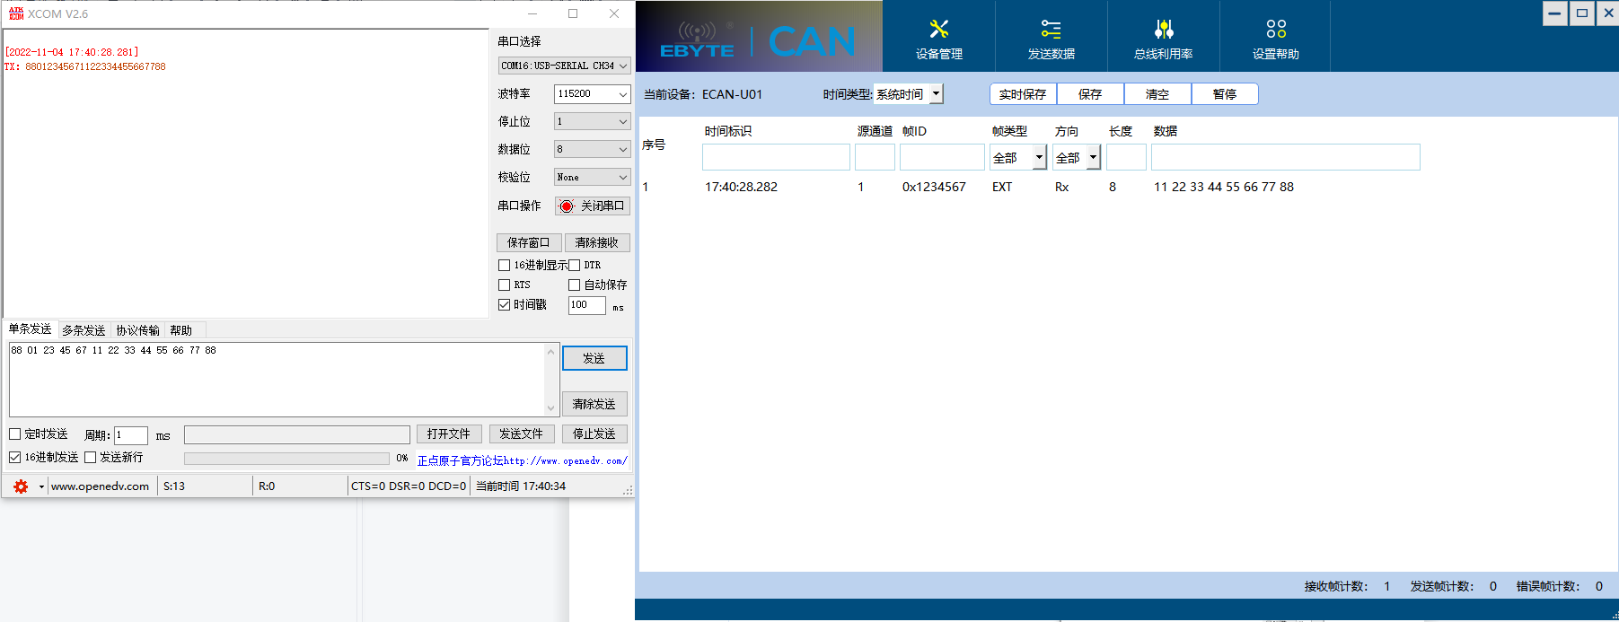Maximize the EBYTE CAN window
Screen dimensions: 1619x622
tap(1582, 13)
